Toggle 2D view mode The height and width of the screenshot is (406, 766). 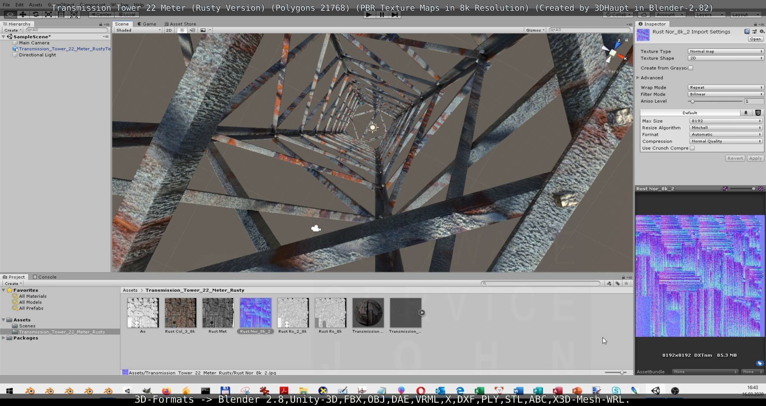(x=169, y=30)
